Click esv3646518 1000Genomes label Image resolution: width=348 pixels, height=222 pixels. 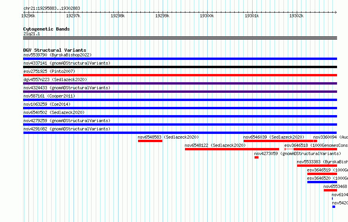[316, 145]
